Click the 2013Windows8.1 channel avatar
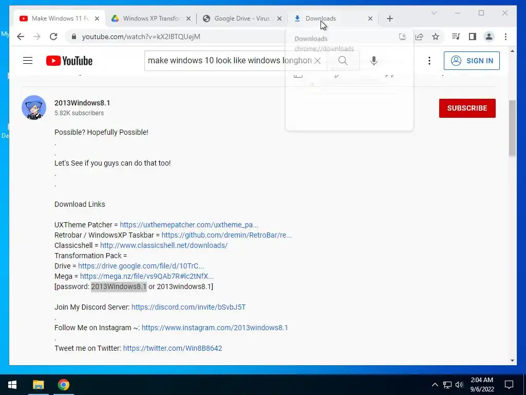This screenshot has width=526, height=395. click(34, 107)
